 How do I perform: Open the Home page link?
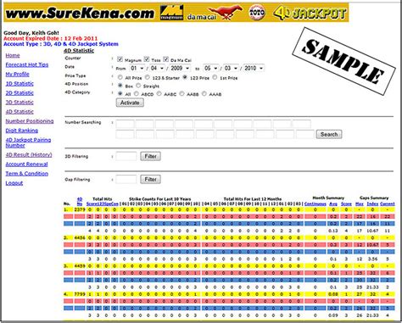[13, 55]
